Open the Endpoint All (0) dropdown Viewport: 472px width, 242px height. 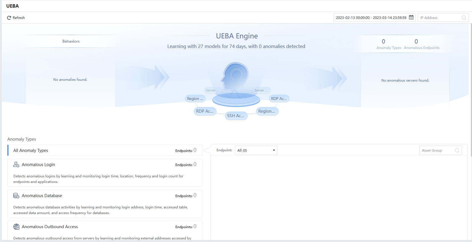click(256, 151)
